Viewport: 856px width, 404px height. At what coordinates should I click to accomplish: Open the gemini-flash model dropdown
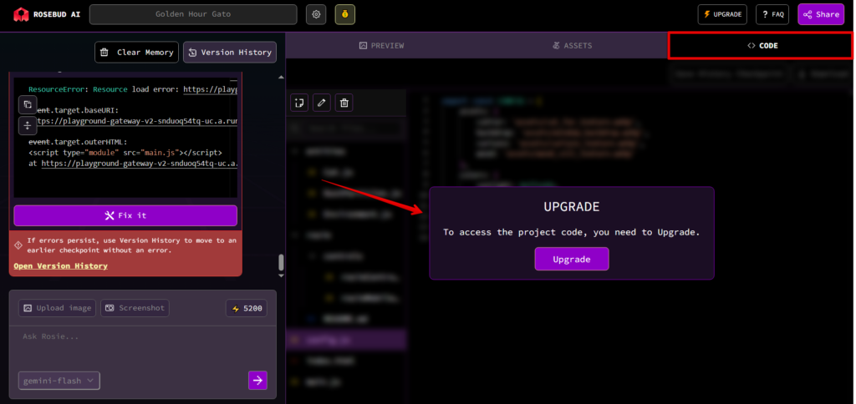[59, 381]
